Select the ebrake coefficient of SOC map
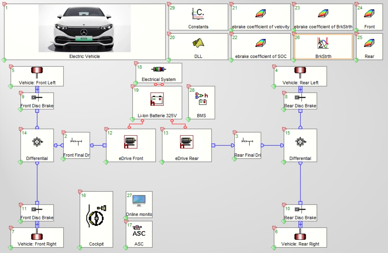388x253 pixels. click(261, 43)
